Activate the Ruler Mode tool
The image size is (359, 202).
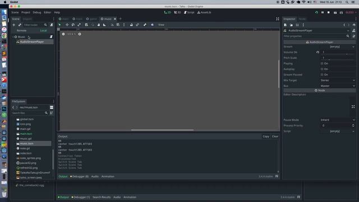[x=104, y=25]
